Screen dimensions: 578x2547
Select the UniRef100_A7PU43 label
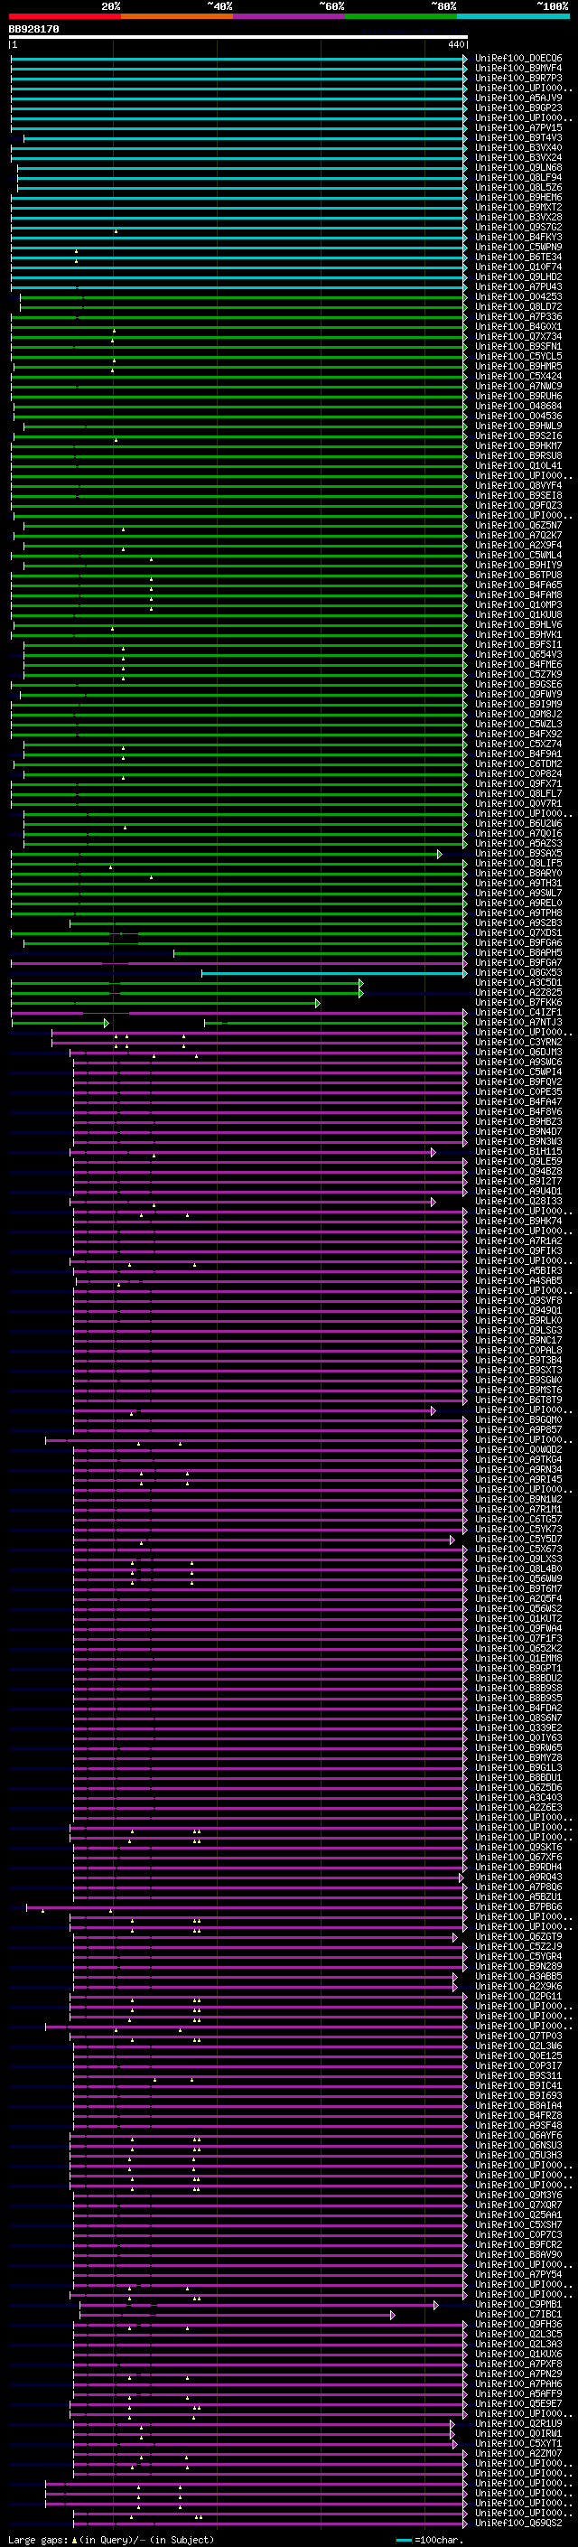[x=518, y=286]
